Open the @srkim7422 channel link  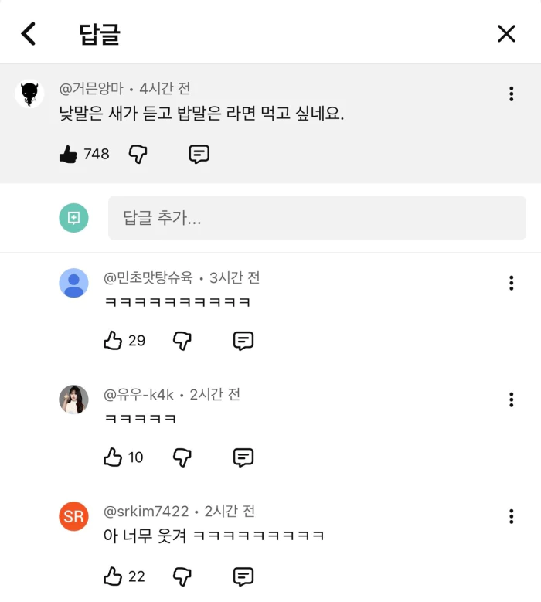click(x=146, y=512)
